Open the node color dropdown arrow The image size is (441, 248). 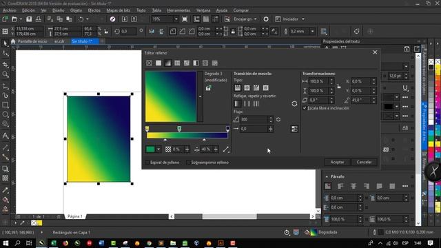coord(158,149)
